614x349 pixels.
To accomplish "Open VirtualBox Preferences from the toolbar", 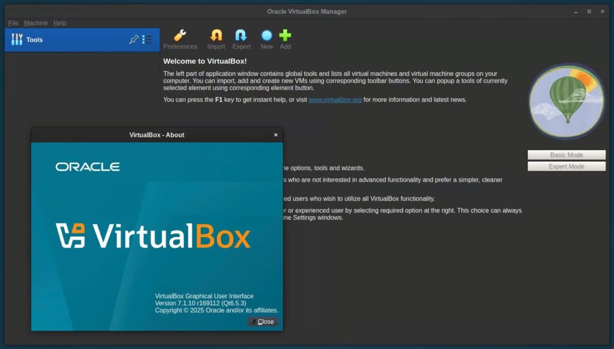I will (x=180, y=37).
